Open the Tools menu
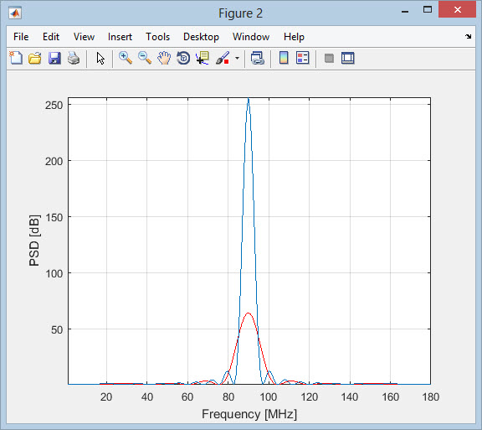The height and width of the screenshot is (430, 482). 157,37
